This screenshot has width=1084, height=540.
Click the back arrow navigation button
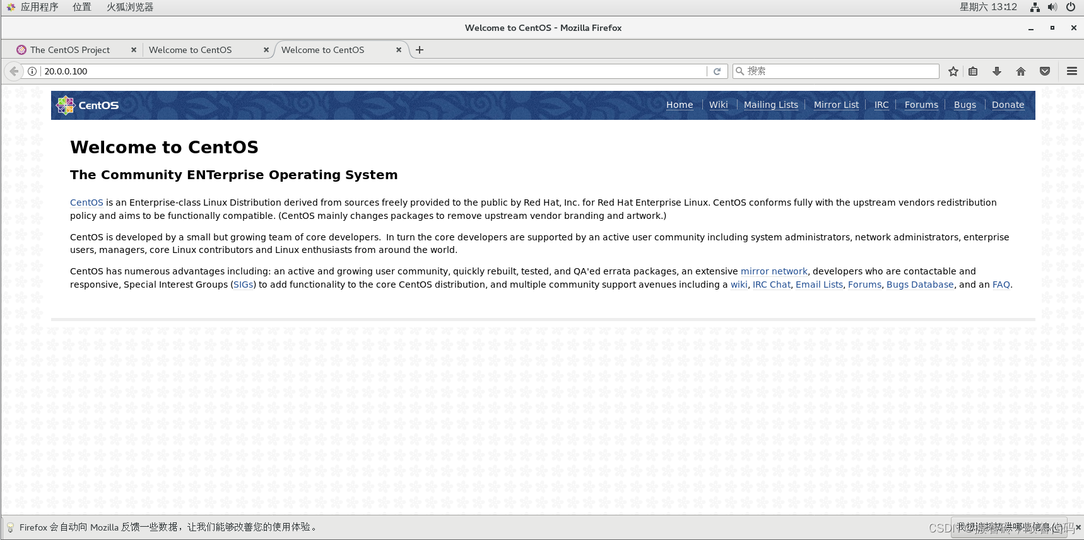point(14,71)
